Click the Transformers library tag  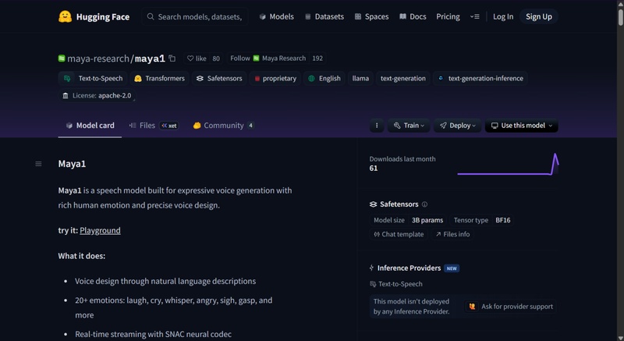tap(159, 79)
